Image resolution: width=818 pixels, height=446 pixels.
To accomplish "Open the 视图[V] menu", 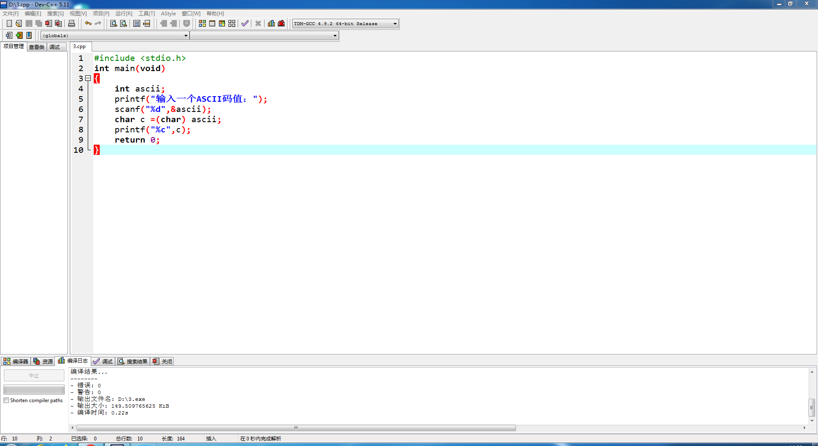I will pos(78,14).
